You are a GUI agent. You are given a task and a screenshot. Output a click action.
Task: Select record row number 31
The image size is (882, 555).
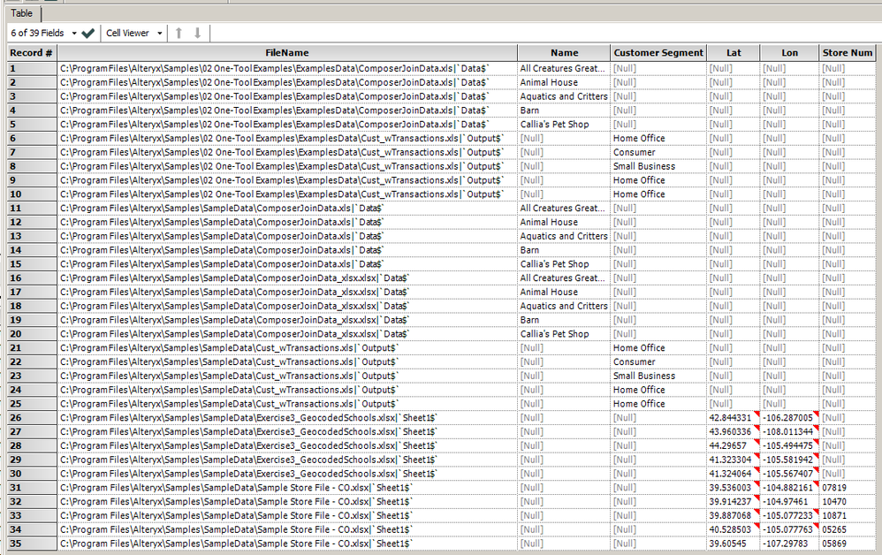pyautogui.click(x=32, y=488)
